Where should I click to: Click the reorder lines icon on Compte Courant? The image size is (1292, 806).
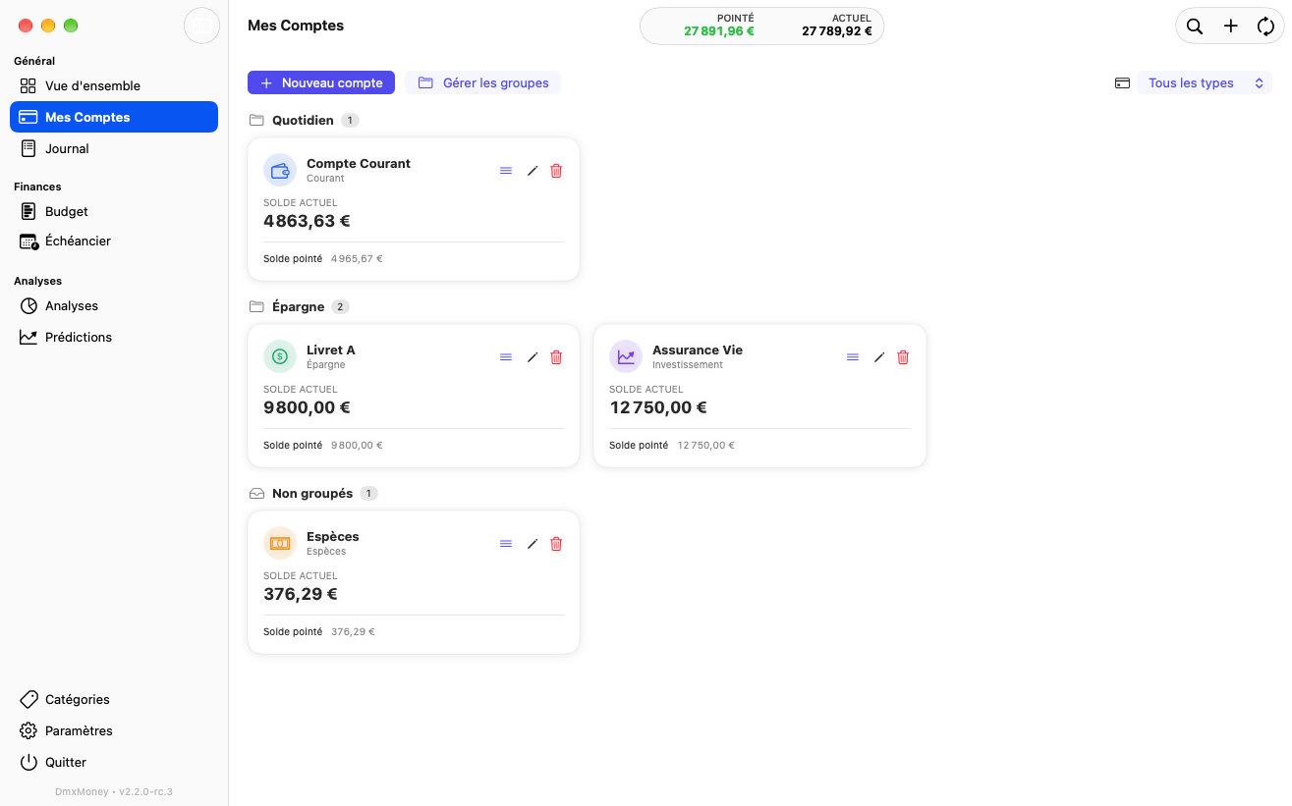506,171
